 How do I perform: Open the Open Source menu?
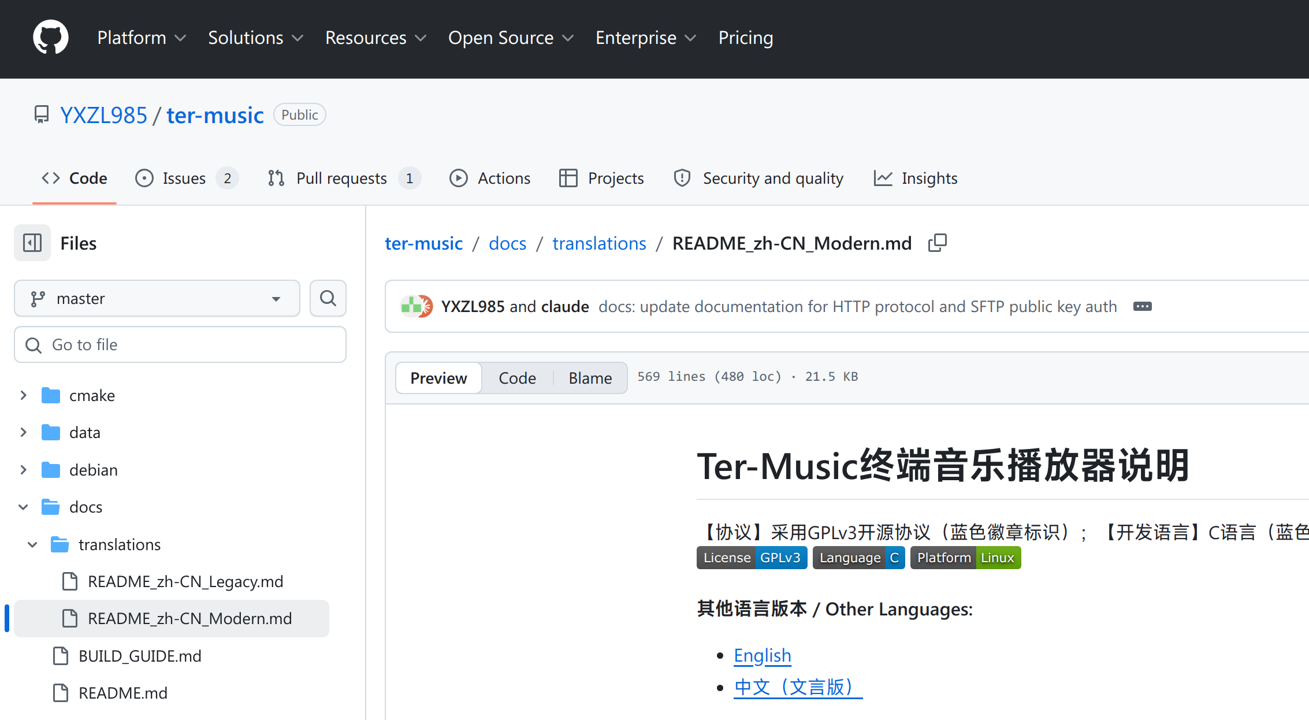[511, 38]
